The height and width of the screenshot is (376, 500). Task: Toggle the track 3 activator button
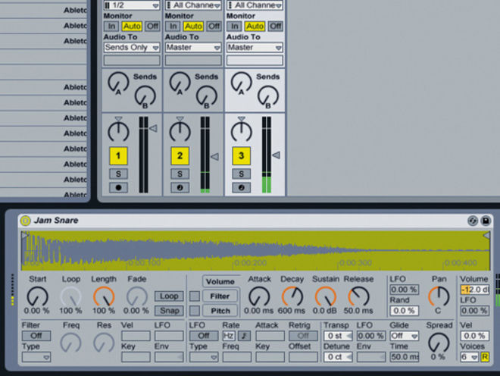pyautogui.click(x=242, y=155)
